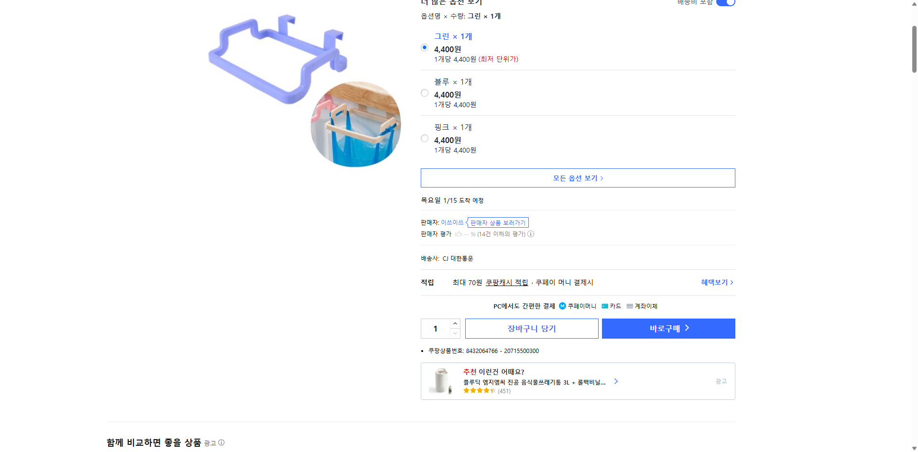
Task: Click the recommended trash bin product thumbnail
Action: (x=441, y=381)
